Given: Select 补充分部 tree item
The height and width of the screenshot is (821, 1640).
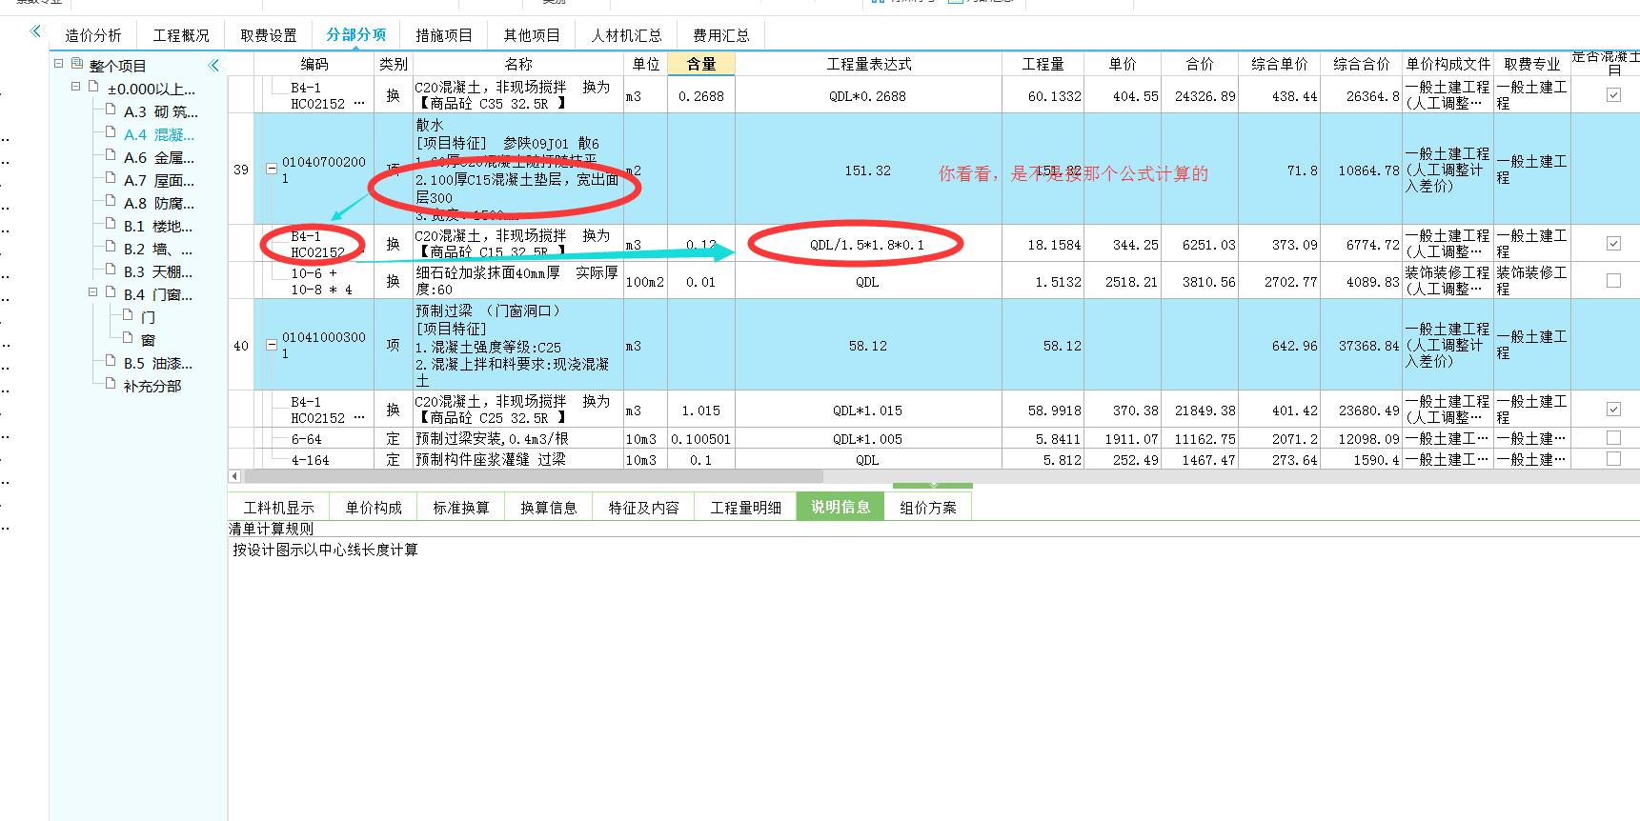Looking at the screenshot, I should 152,386.
